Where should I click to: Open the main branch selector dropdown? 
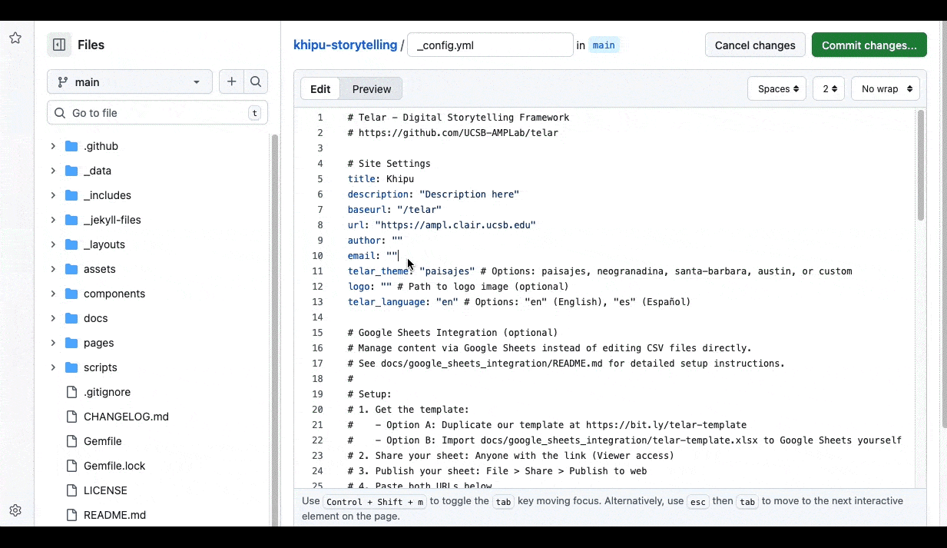[129, 81]
